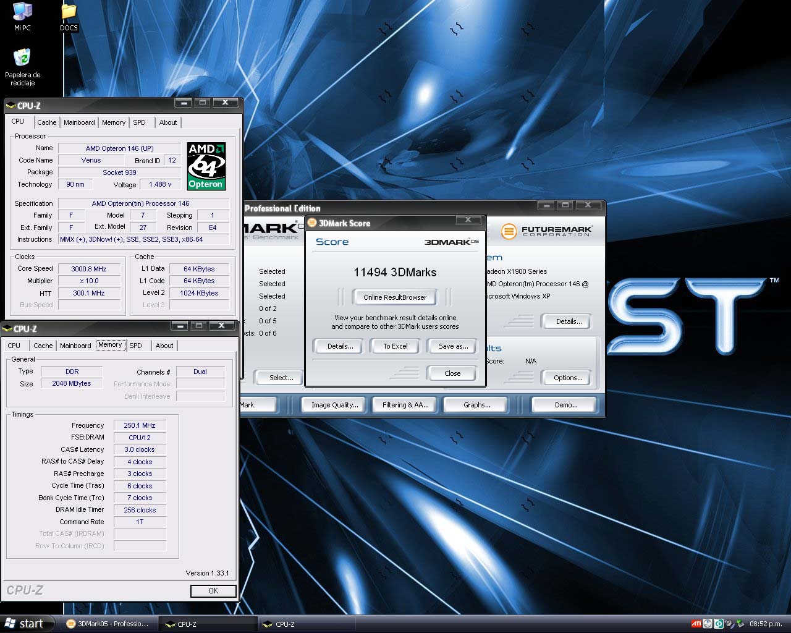The height and width of the screenshot is (633, 791).
Task: Click the Windows start button
Action: click(25, 624)
